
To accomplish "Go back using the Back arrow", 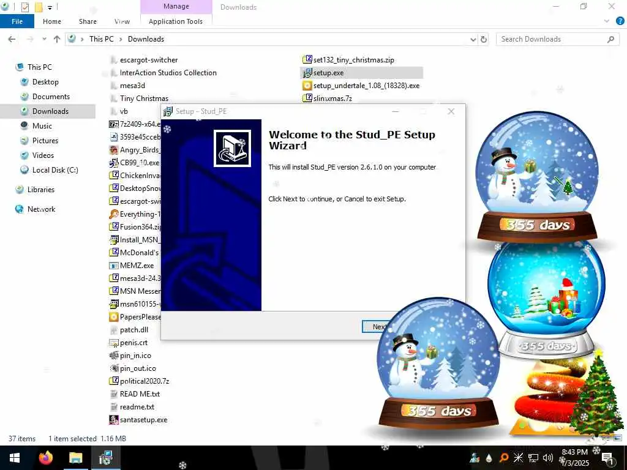I will point(12,39).
